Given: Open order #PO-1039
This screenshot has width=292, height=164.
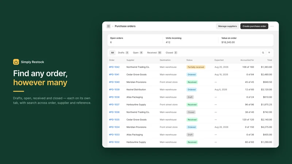Looking at the screenshot, I should [x=114, y=89].
